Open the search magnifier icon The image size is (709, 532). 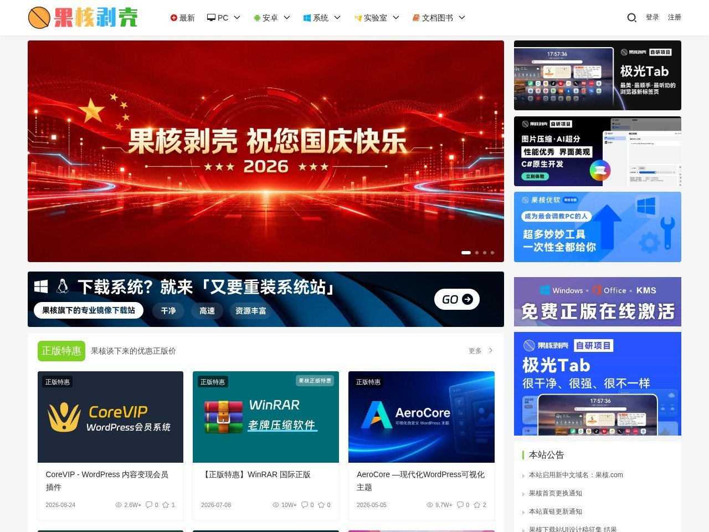(631, 18)
